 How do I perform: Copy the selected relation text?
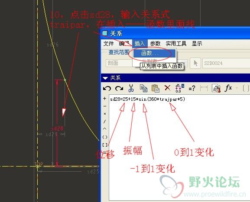tap(143, 88)
